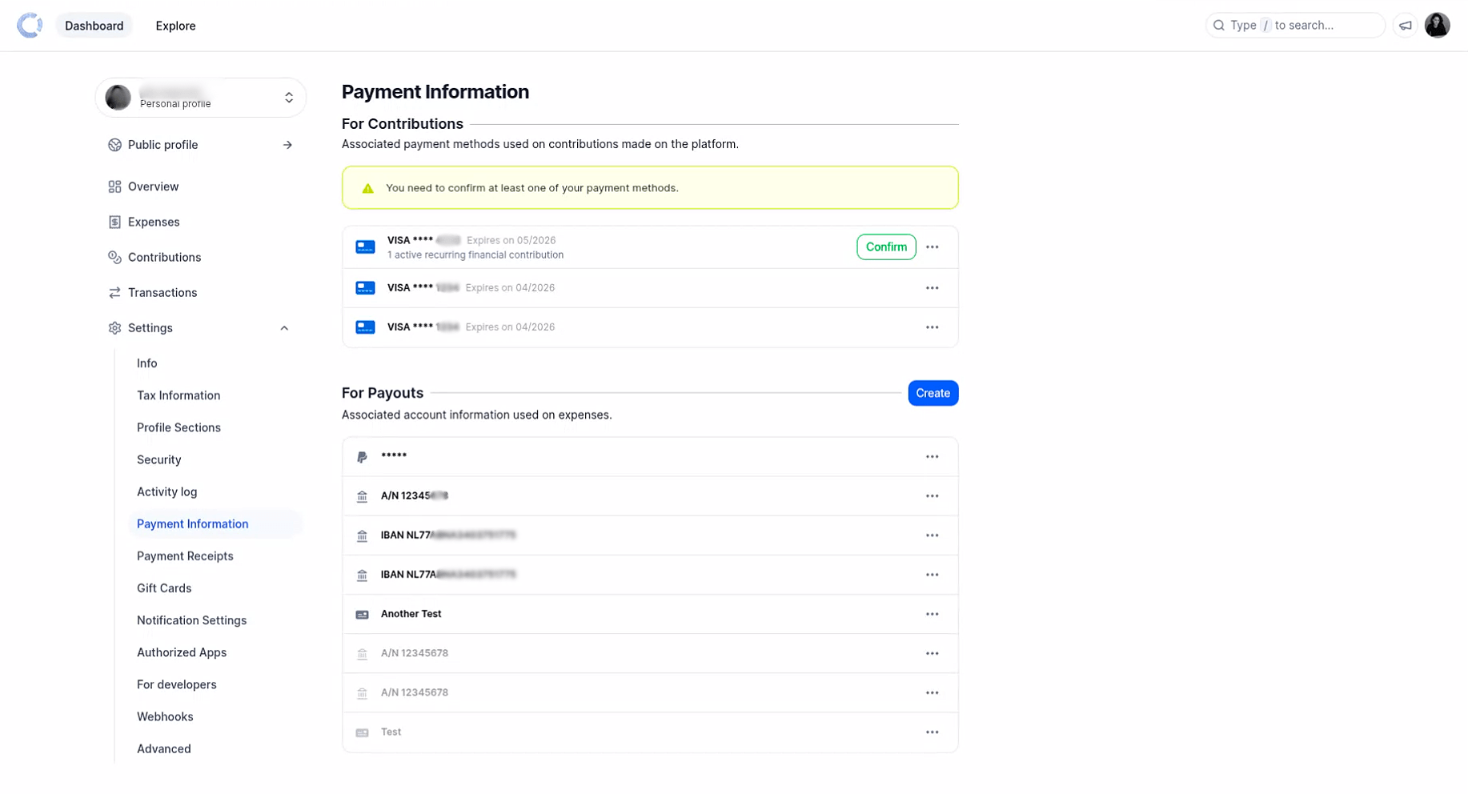The width and height of the screenshot is (1468, 794).
Task: Click the arrow next to Public profile
Action: point(287,145)
